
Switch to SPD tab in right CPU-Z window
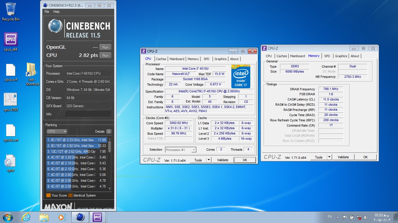[327, 56]
